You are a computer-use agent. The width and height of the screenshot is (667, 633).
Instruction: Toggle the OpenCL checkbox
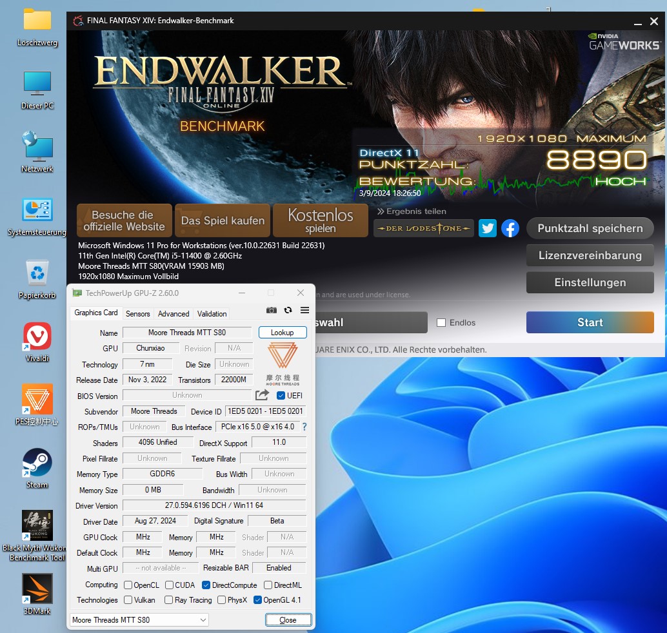tap(128, 585)
